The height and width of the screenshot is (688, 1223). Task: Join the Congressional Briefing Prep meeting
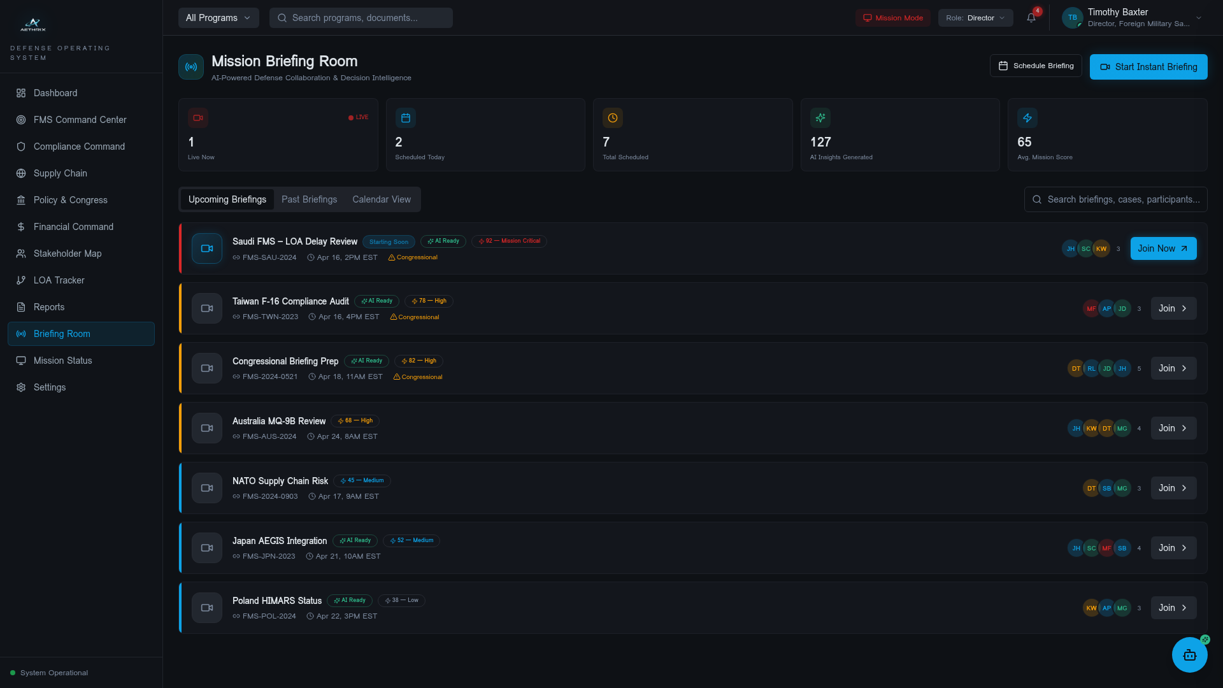1173,368
